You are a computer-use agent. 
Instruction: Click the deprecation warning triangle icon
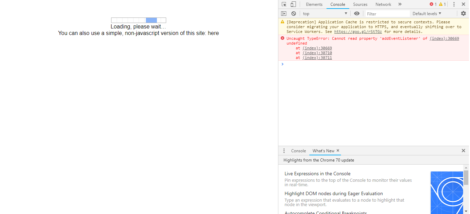click(282, 22)
